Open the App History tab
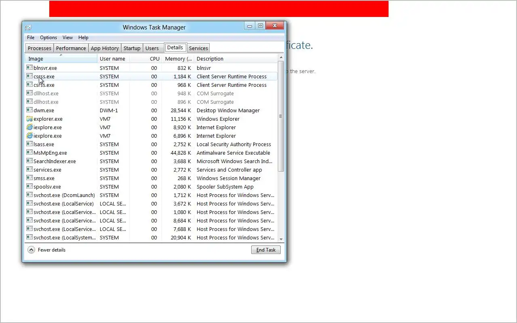 click(x=105, y=48)
